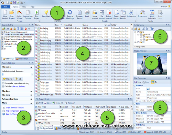Viewport: 172px width, 135px height.
Task: Switch to the Help ribbon tab
Action: (x=33, y=7)
